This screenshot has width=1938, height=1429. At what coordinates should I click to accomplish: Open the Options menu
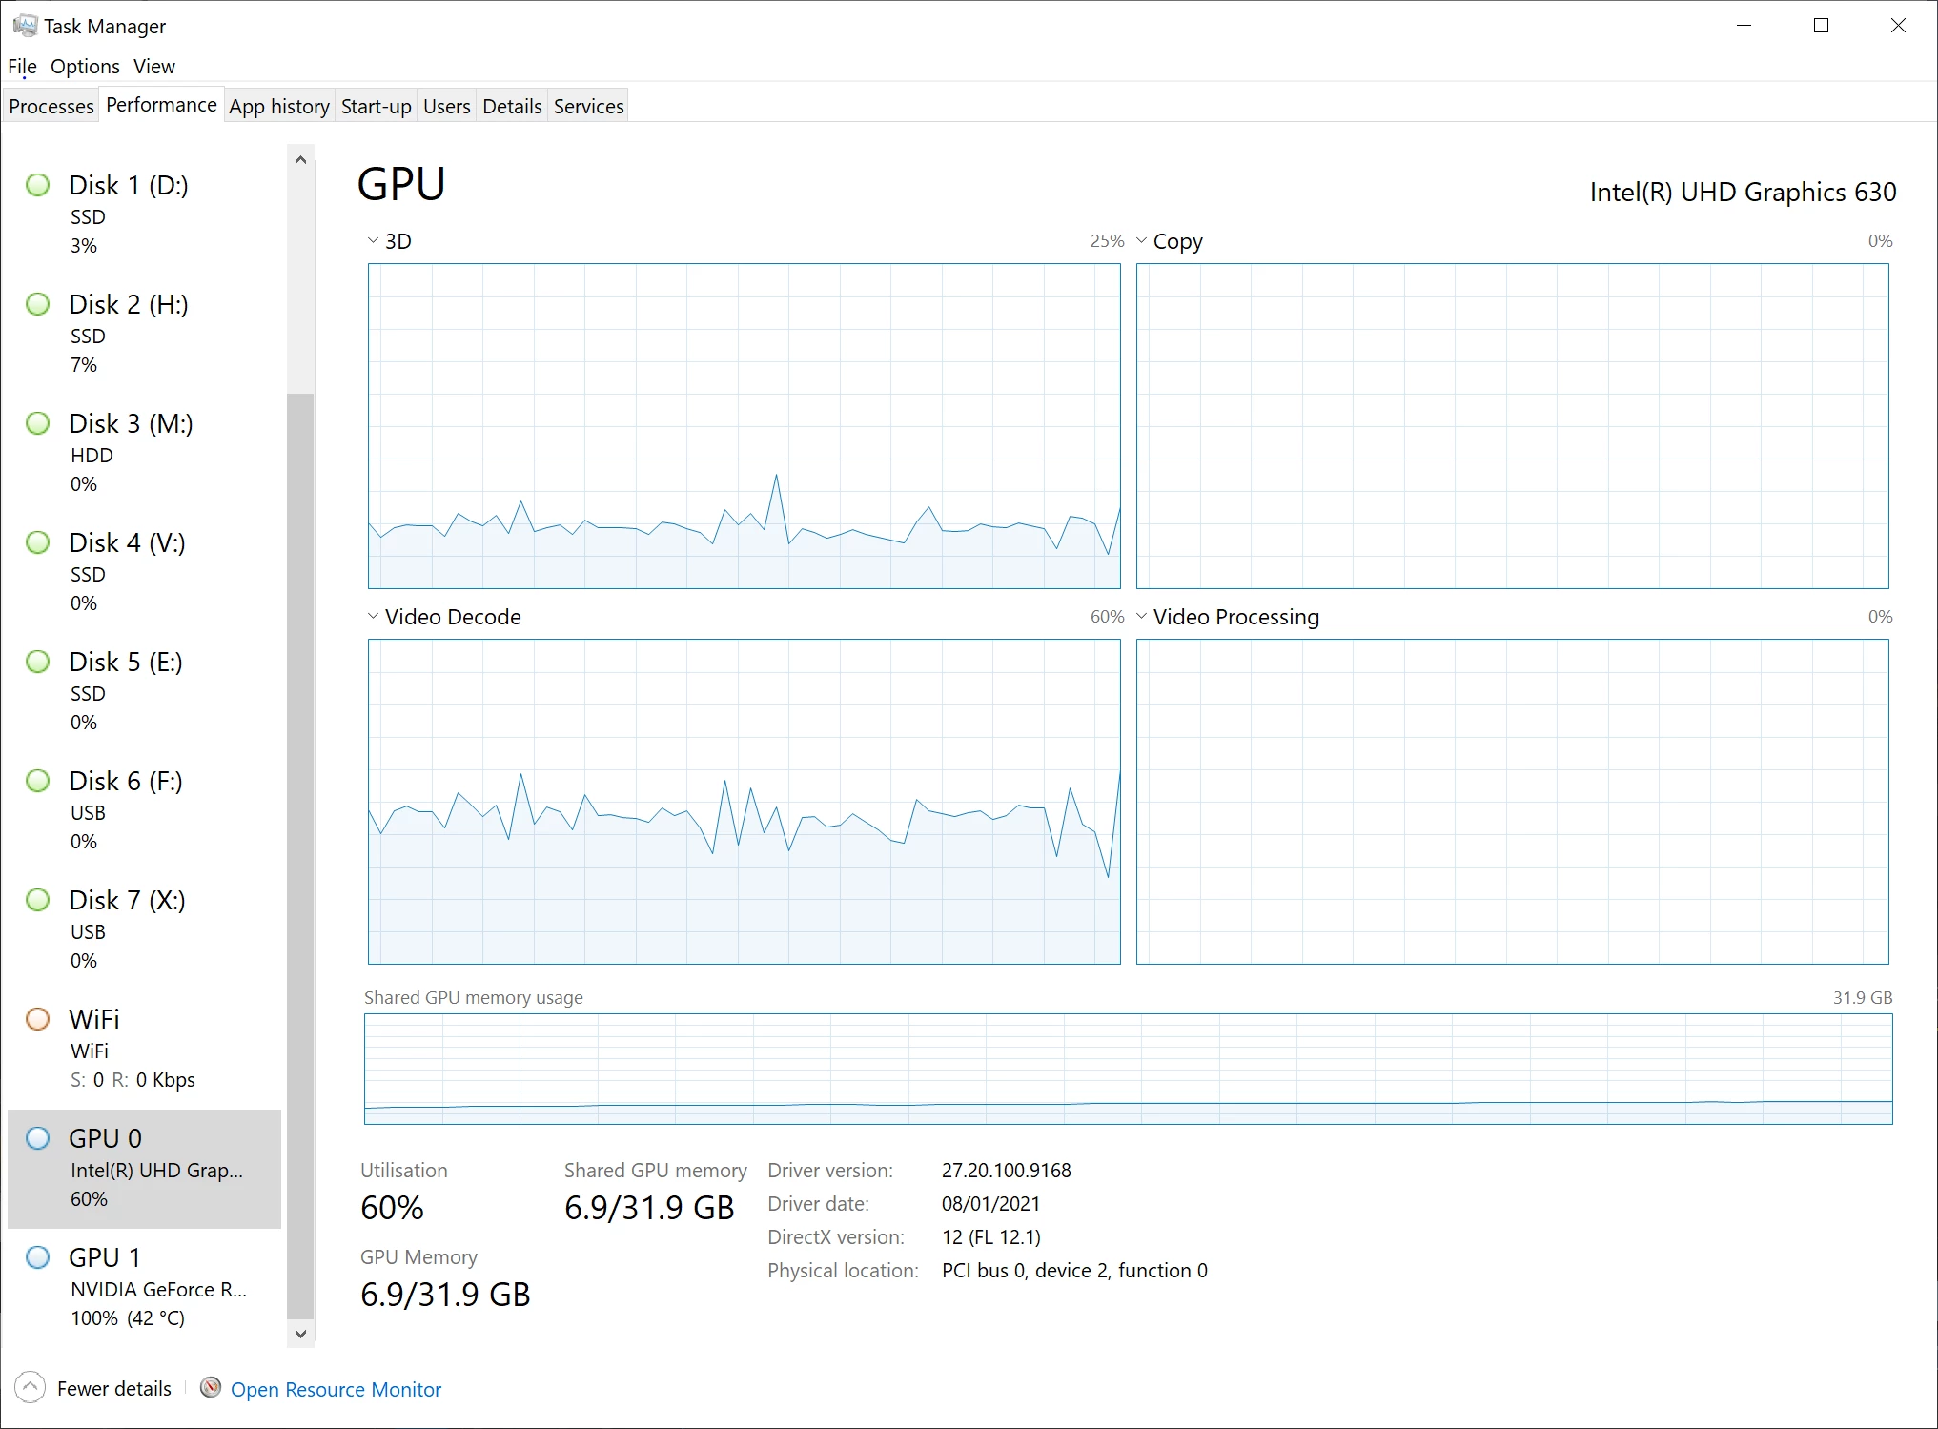tap(85, 67)
